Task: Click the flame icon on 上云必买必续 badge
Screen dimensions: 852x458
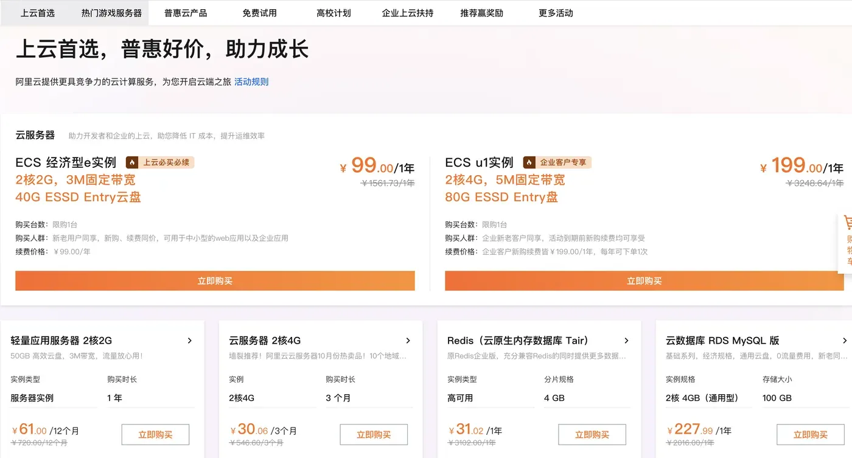Action: pos(133,162)
